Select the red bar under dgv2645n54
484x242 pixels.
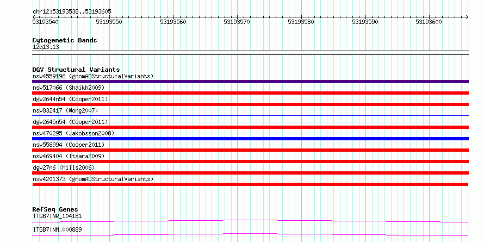(x=250, y=127)
